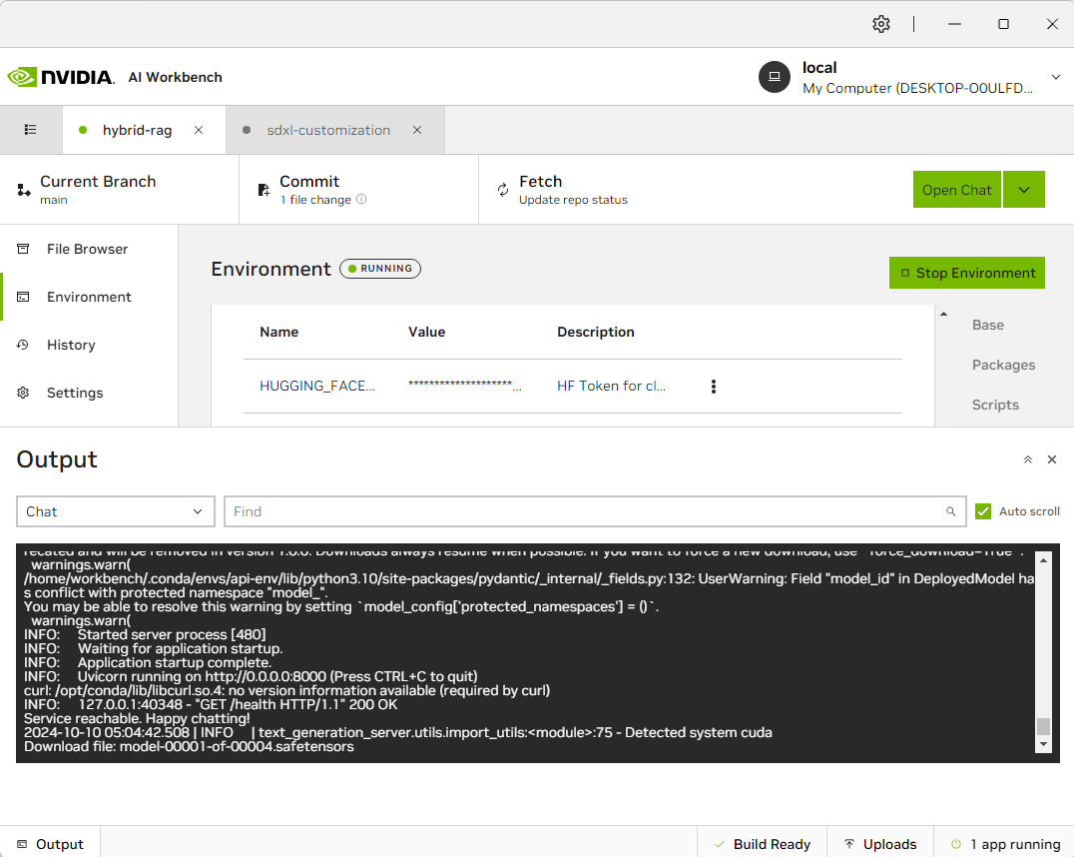
Task: Select History in the sidebar
Action: [71, 345]
